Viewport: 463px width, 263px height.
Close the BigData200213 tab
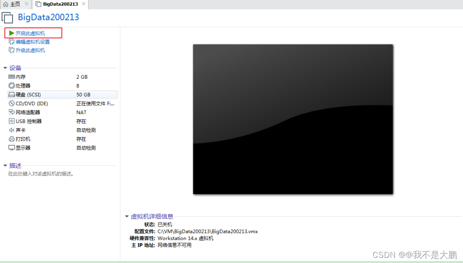click(84, 4)
